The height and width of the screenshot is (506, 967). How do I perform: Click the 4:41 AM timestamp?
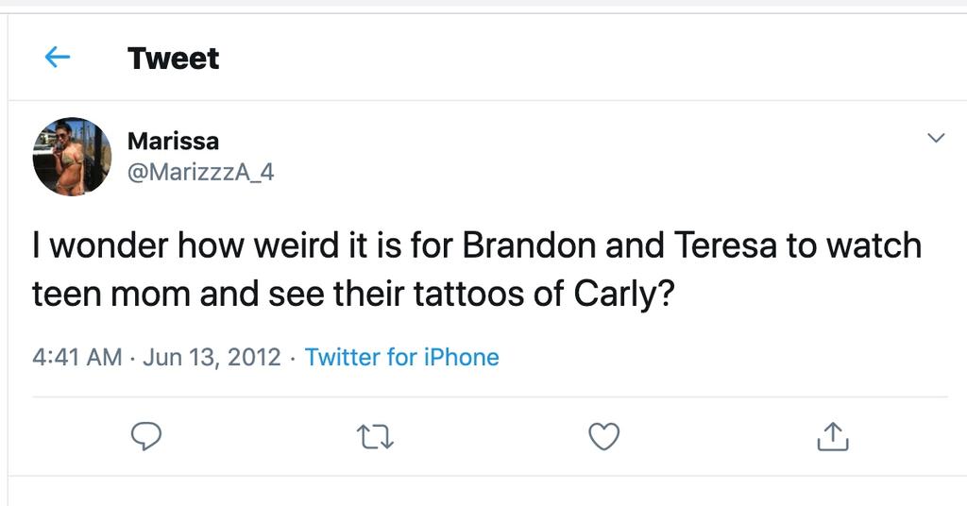pos(76,357)
